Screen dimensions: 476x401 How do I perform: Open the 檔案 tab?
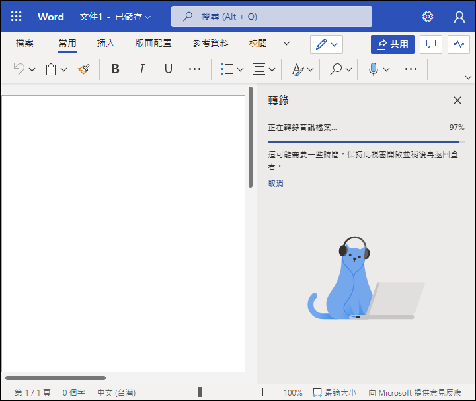point(24,44)
